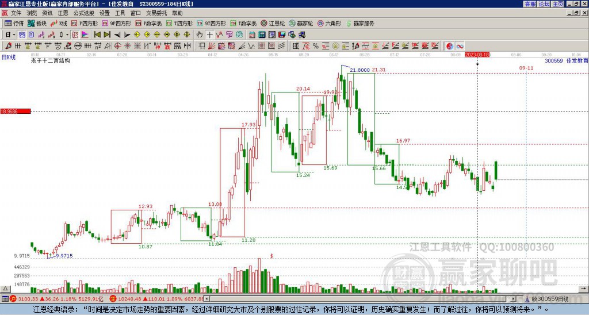Click the 21.8000 high price label

(x=359, y=70)
